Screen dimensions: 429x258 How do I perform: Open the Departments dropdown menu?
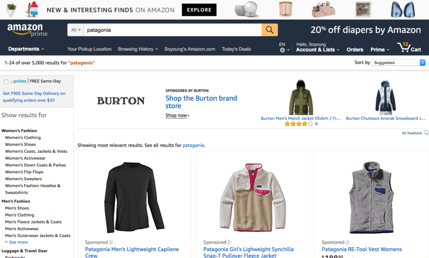(26, 49)
